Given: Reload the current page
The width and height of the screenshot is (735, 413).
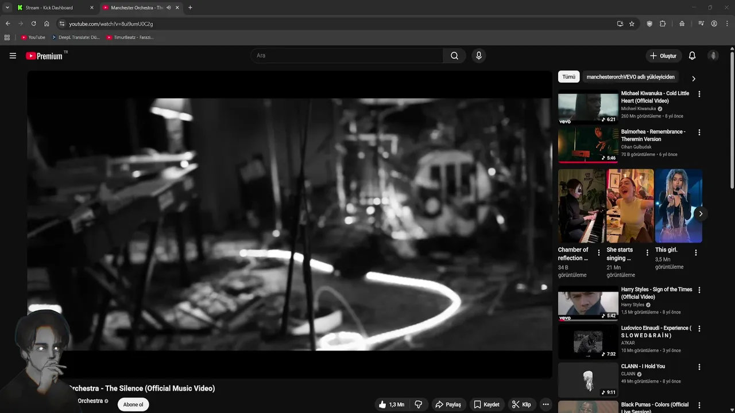Looking at the screenshot, I should [33, 24].
